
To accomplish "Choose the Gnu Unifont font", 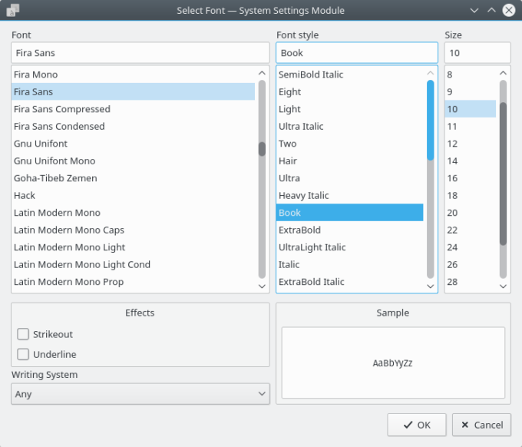I will click(x=133, y=144).
